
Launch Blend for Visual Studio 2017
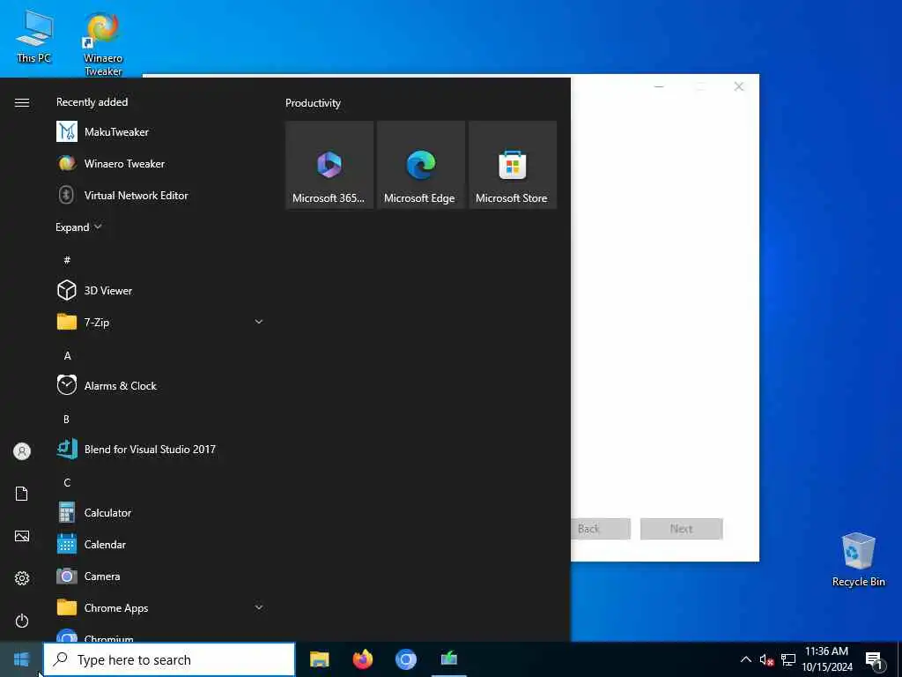pyautogui.click(x=160, y=449)
